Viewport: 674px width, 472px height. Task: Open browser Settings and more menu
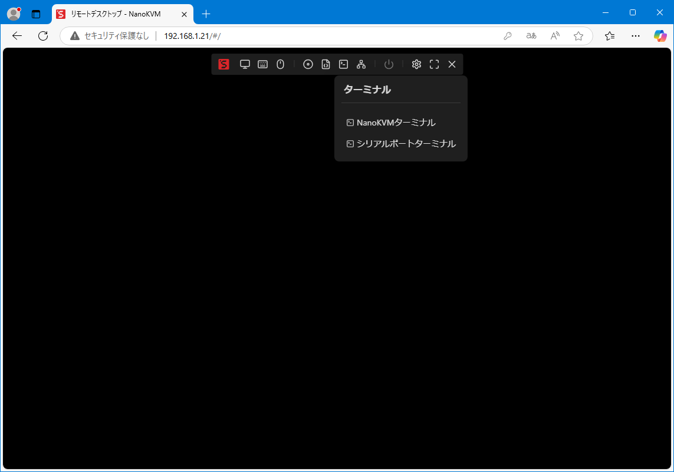click(x=635, y=36)
